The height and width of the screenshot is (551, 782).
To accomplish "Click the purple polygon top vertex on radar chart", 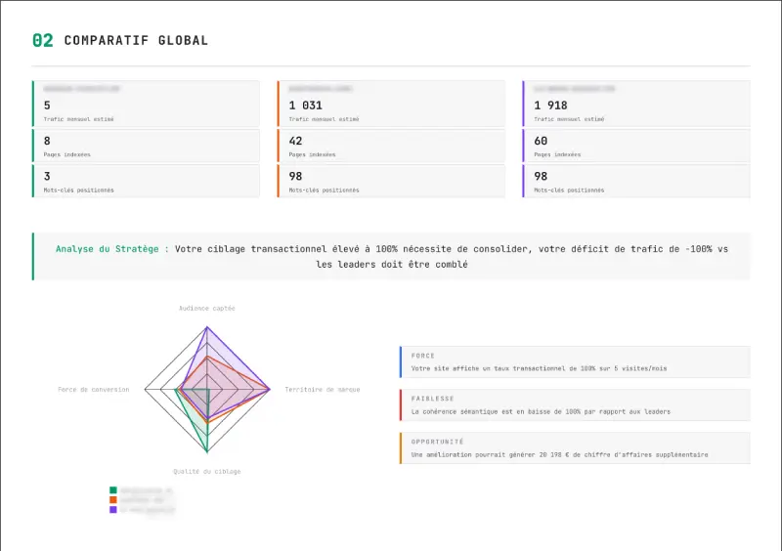I will click(207, 327).
